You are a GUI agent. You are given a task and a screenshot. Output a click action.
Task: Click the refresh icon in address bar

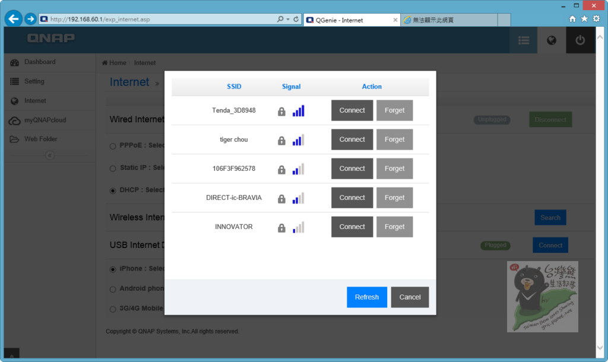click(296, 19)
